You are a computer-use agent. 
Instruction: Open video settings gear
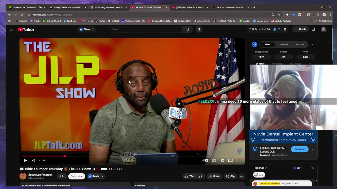(x=222, y=160)
